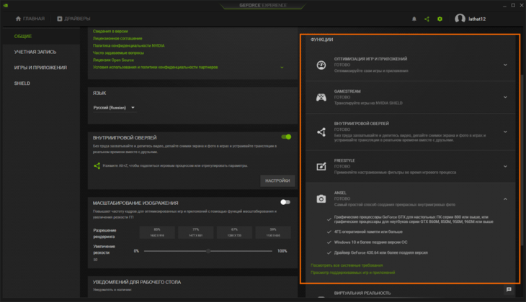Select 85% render resolution option
Screen dimensions: 526x302
coord(157,232)
